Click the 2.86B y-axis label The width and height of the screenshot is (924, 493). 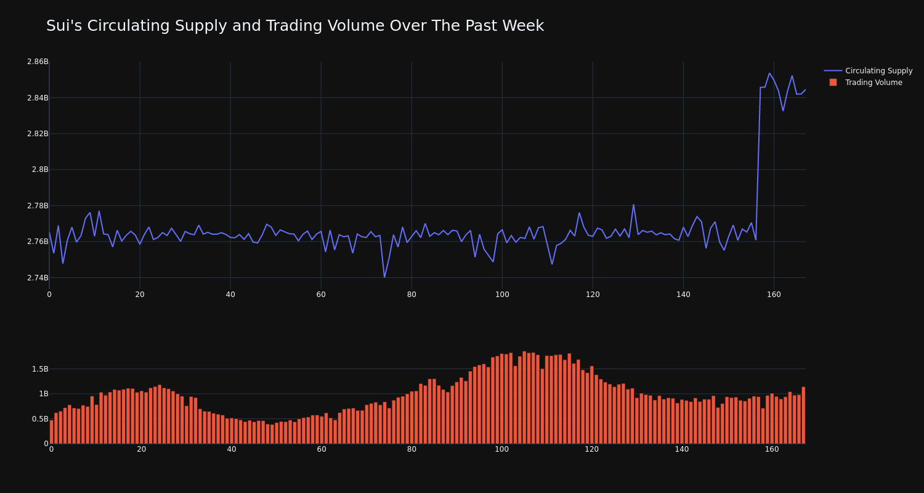pyautogui.click(x=38, y=62)
